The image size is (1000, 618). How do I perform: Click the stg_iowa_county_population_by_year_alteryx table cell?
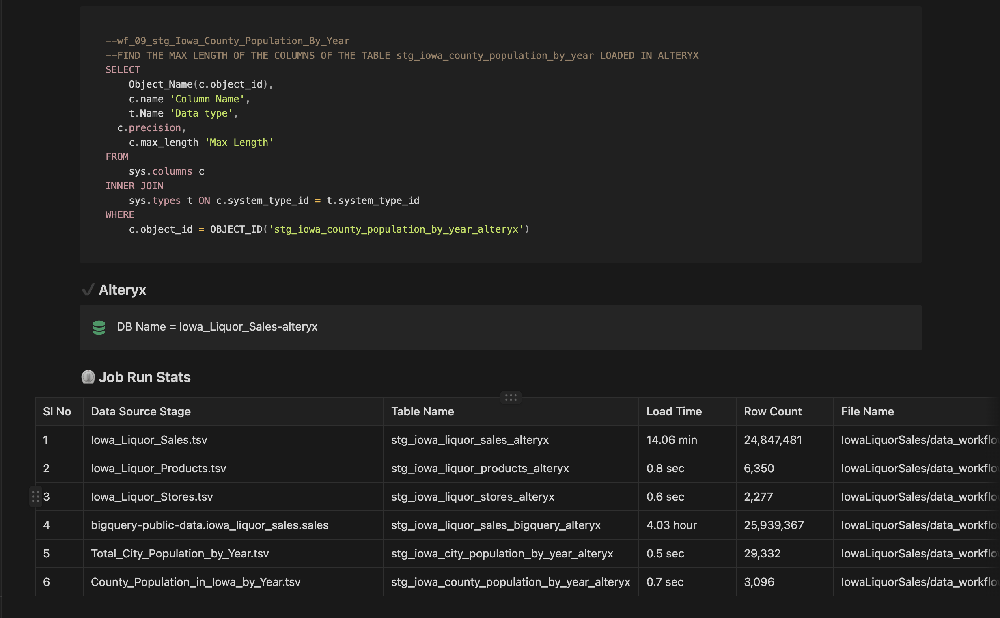click(x=511, y=581)
